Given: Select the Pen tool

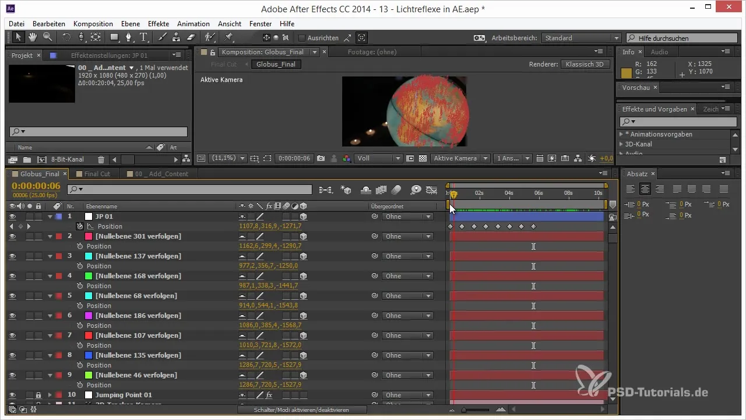Looking at the screenshot, I should coord(129,37).
